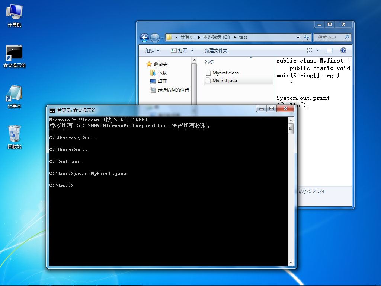Click the change view icon
This screenshot has height=286, width=381.
(309, 50)
